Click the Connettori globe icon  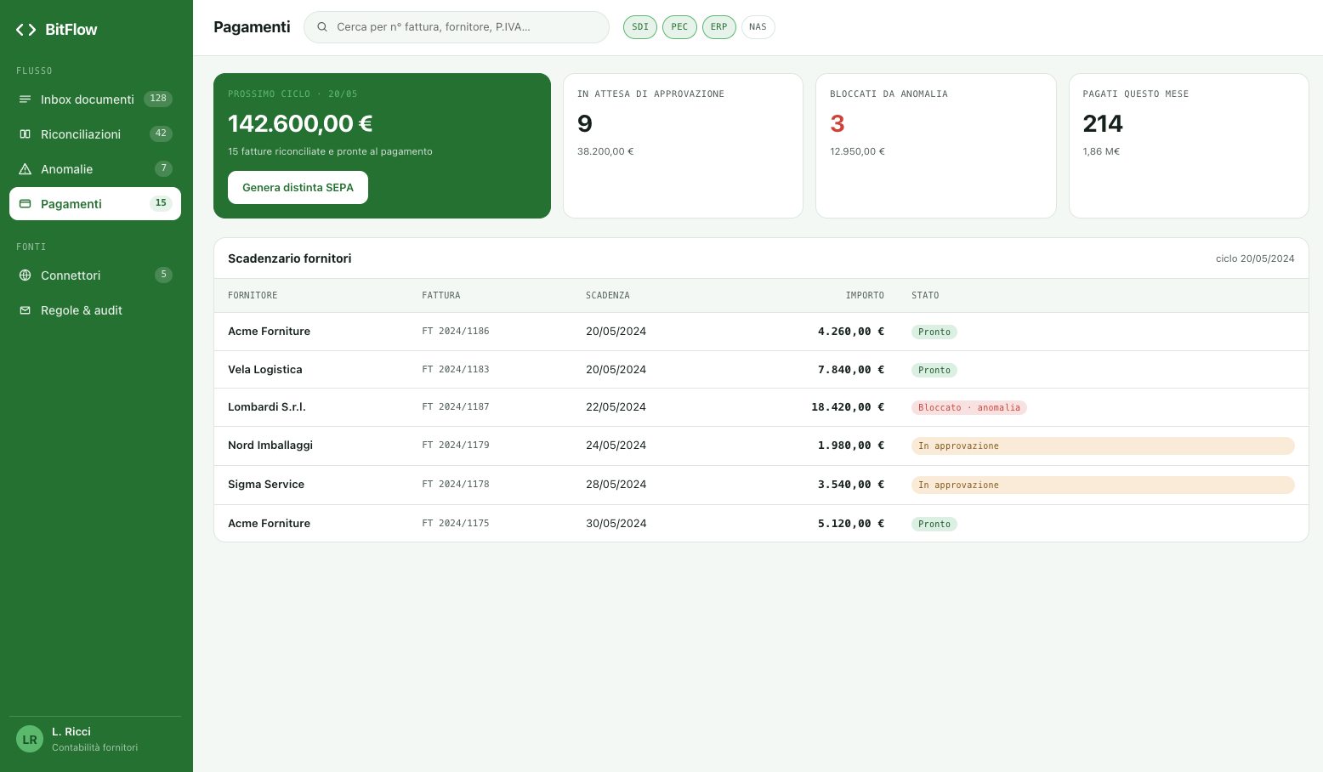[x=25, y=275]
